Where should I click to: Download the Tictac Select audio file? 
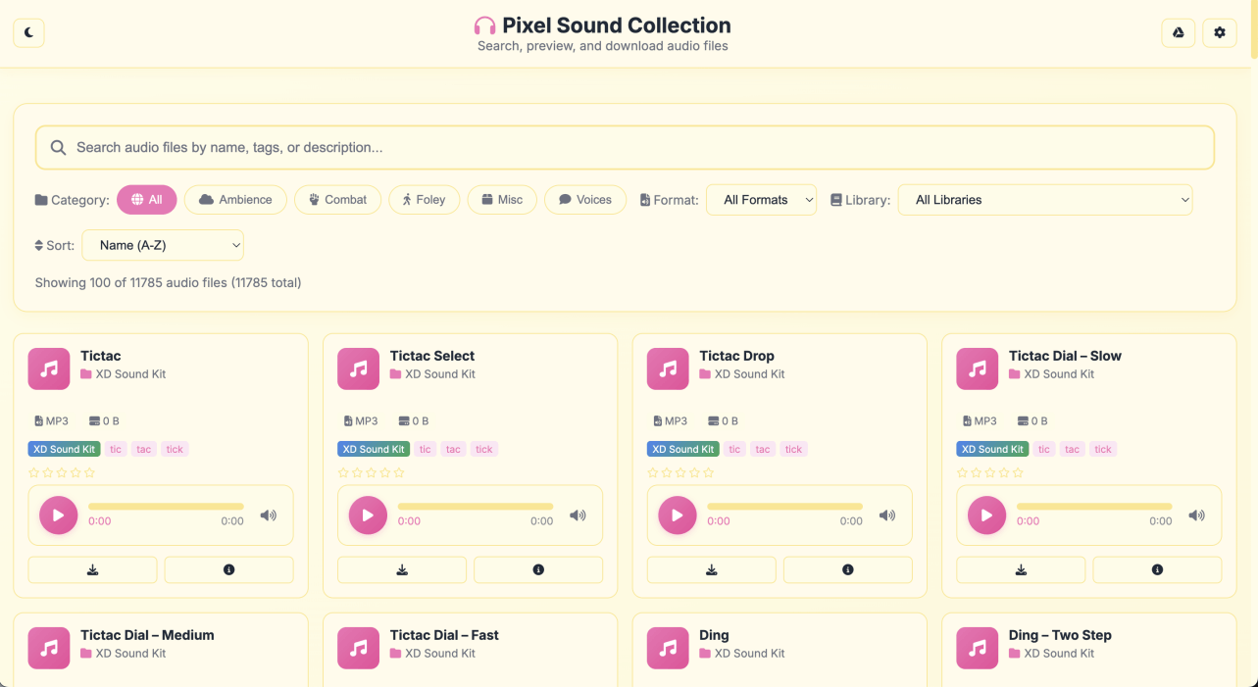point(402,569)
